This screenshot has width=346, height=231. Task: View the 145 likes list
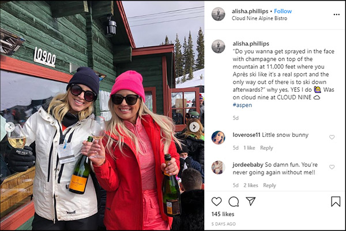(x=223, y=214)
